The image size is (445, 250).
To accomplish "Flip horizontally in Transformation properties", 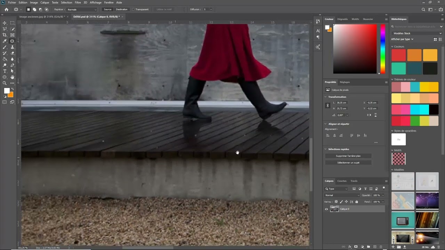I will [369, 115].
